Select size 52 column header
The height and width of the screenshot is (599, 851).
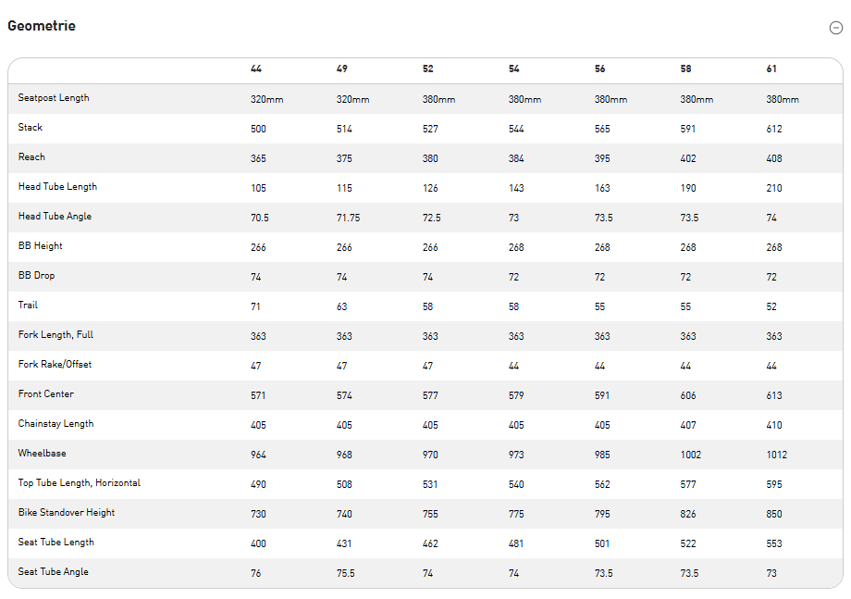[x=428, y=69]
